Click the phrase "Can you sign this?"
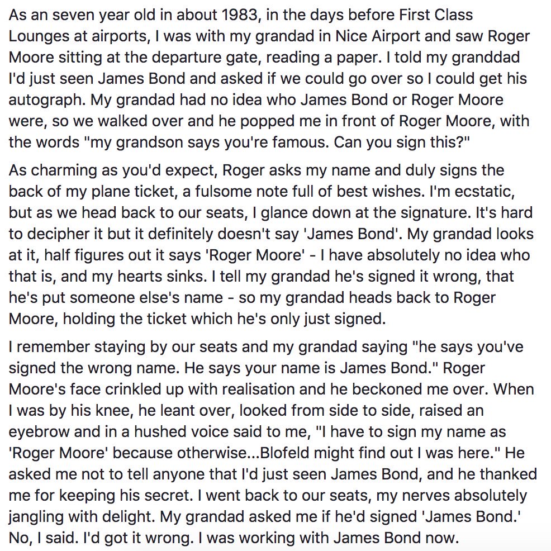Screen dimensions: 551x551 tap(402, 142)
